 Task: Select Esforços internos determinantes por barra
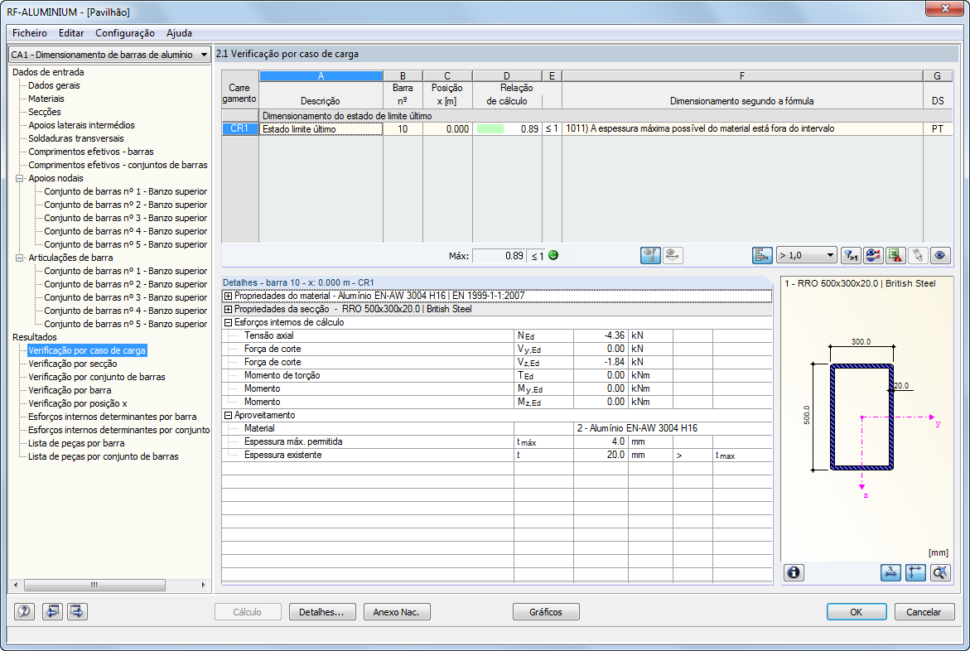tap(113, 417)
